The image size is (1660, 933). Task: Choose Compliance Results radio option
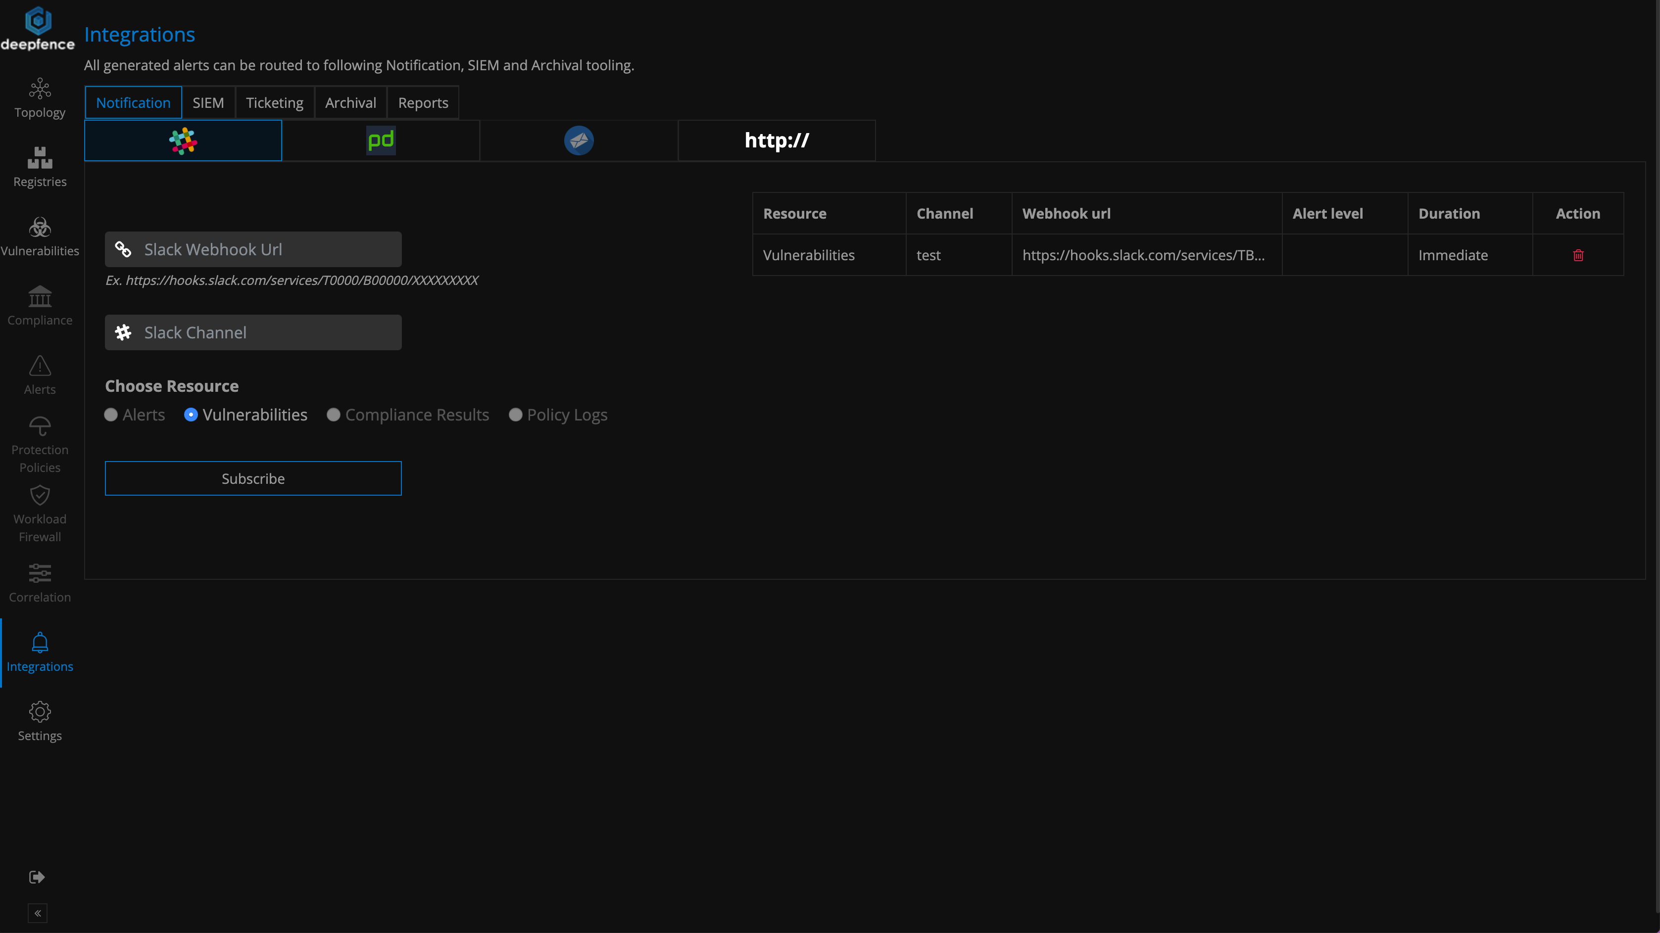333,416
